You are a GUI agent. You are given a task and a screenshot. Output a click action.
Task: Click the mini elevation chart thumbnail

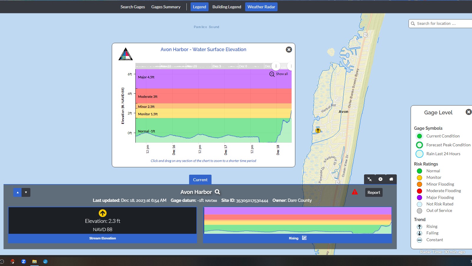pyautogui.click(x=297, y=220)
